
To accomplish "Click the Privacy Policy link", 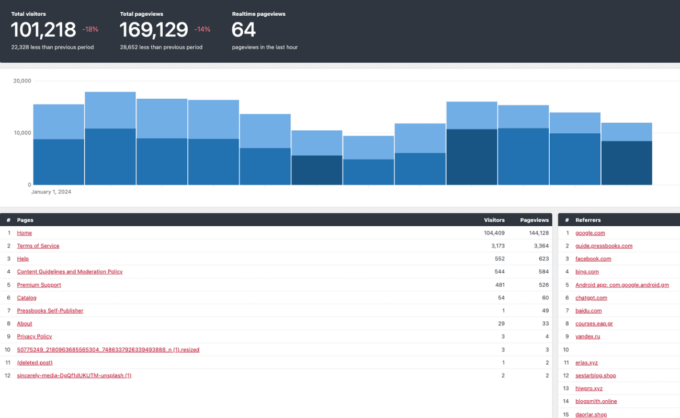I will pos(35,336).
